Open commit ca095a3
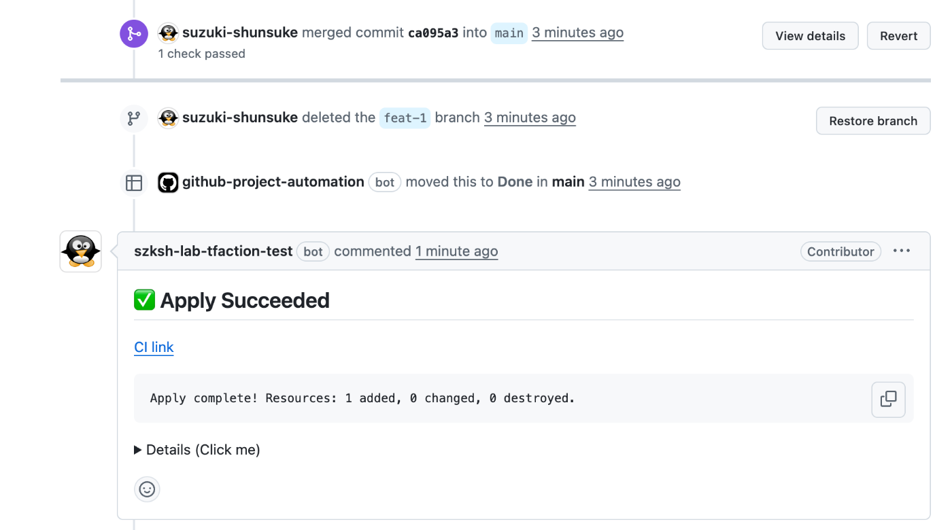952x530 pixels. tap(433, 33)
